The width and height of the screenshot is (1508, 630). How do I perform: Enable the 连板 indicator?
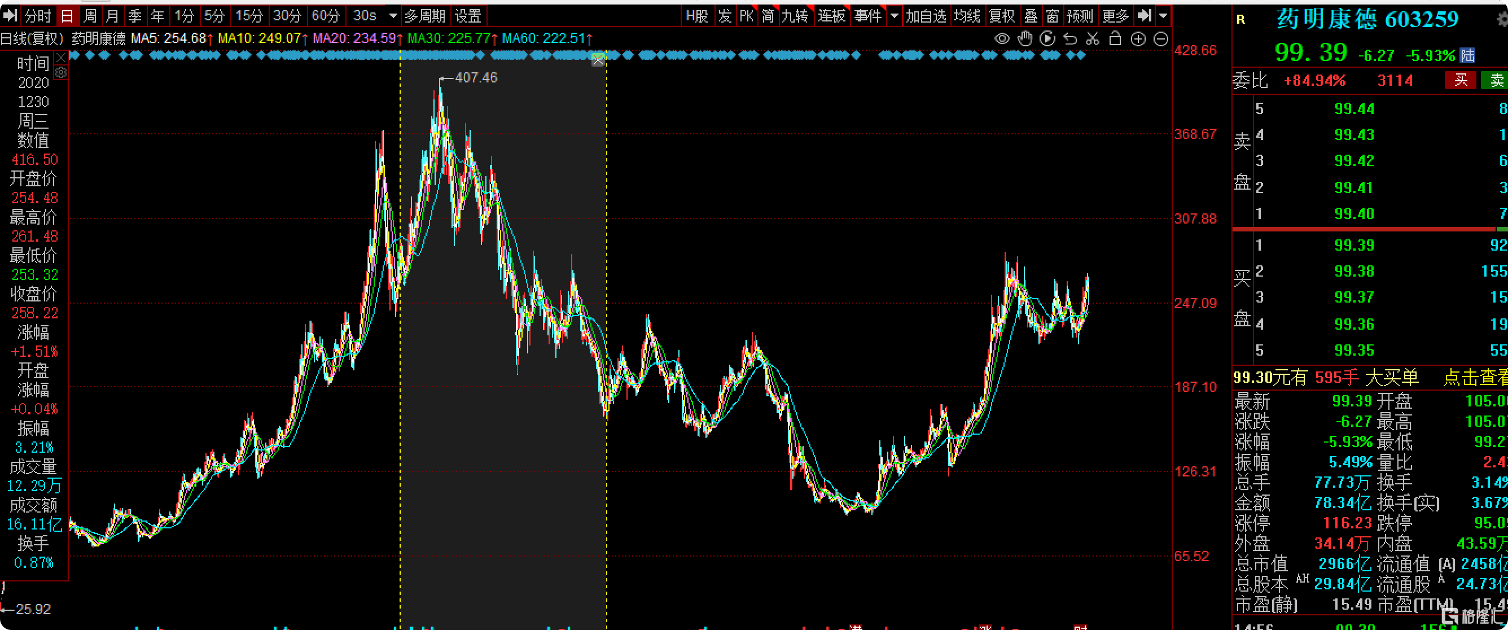832,16
